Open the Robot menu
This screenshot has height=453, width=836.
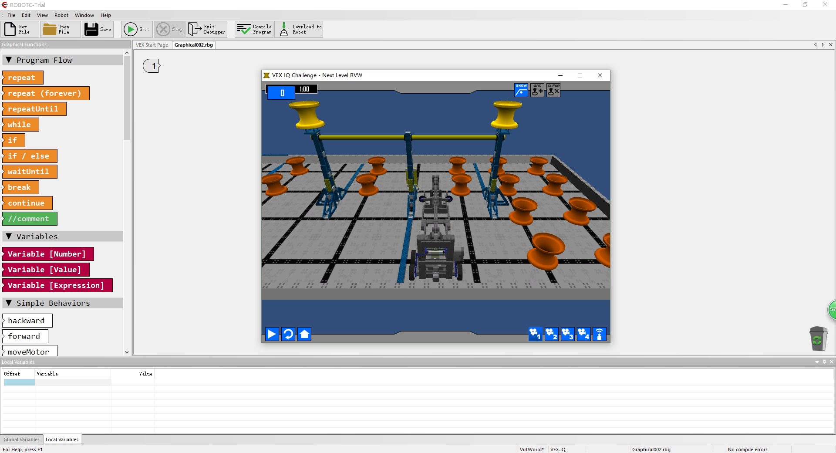click(x=61, y=15)
